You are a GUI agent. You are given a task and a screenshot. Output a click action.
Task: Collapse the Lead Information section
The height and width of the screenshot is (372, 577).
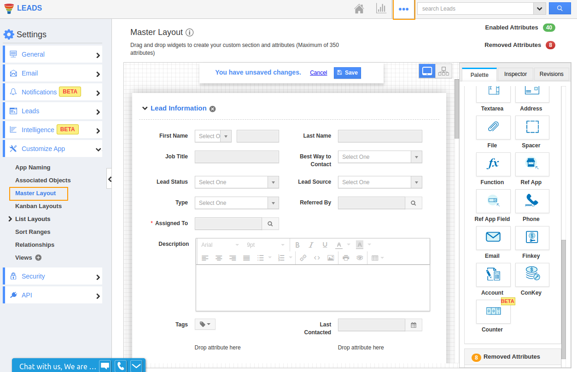pos(145,109)
